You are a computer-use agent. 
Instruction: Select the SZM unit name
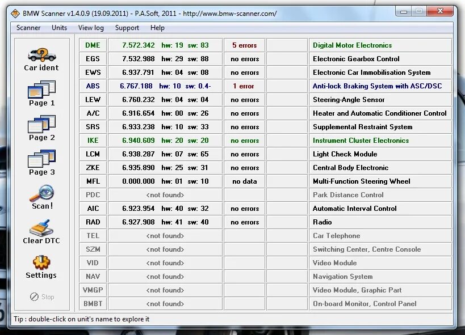tap(93, 249)
